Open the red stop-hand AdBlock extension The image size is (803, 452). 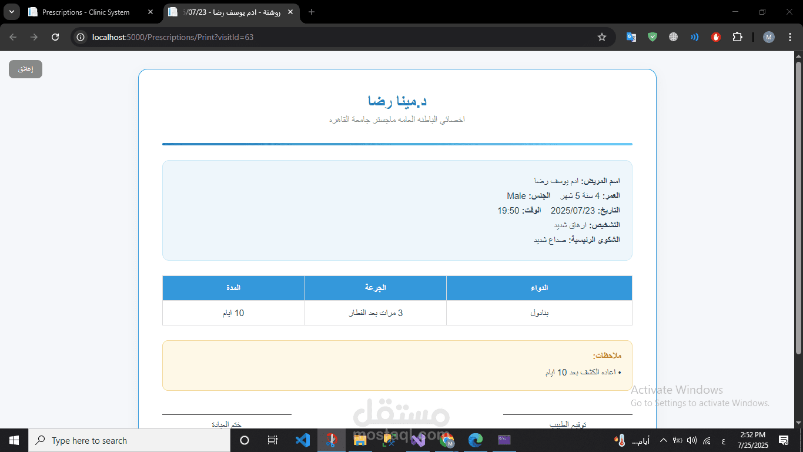[716, 37]
